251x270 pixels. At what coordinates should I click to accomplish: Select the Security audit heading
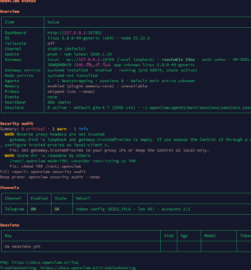tap(17, 123)
